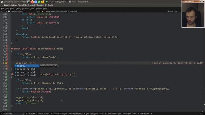Open the Debug menu
Viewport: 205px width, 115px height.
point(18,9)
